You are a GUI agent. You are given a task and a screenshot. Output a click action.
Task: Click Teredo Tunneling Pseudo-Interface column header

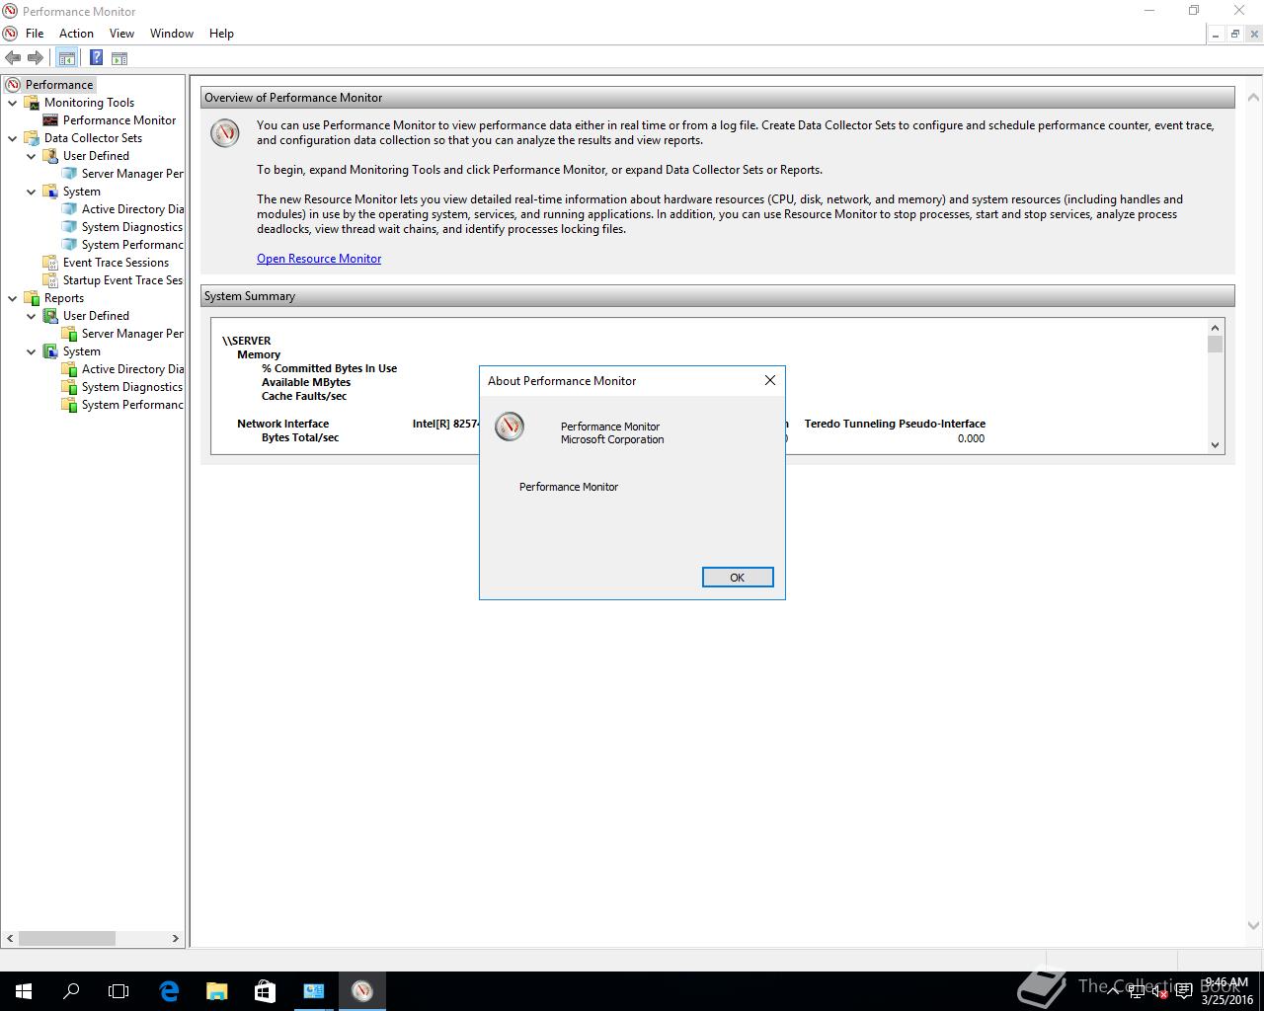pyautogui.click(x=895, y=424)
